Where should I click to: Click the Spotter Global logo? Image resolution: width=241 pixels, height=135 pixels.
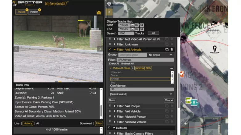point(28,3)
